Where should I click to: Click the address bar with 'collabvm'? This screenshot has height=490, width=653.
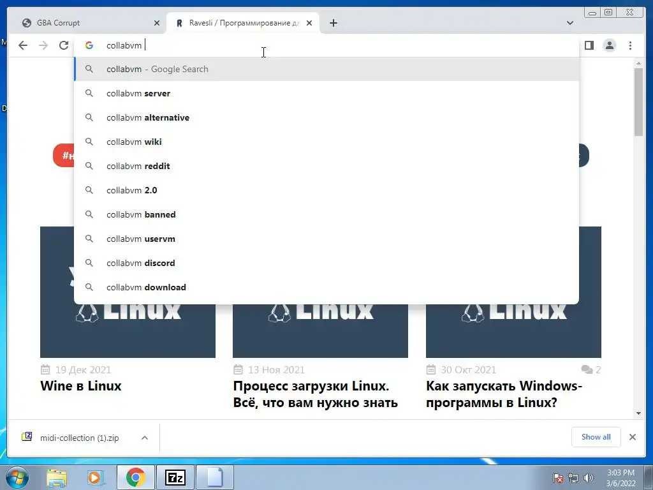pos(326,45)
